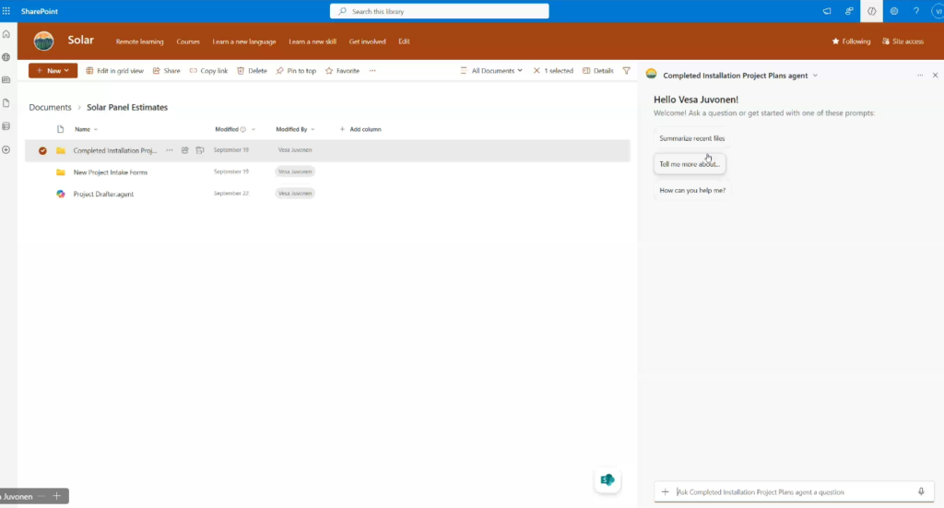Click the Copilot agent icon in the header
This screenshot has height=508, width=944.
coord(871,11)
